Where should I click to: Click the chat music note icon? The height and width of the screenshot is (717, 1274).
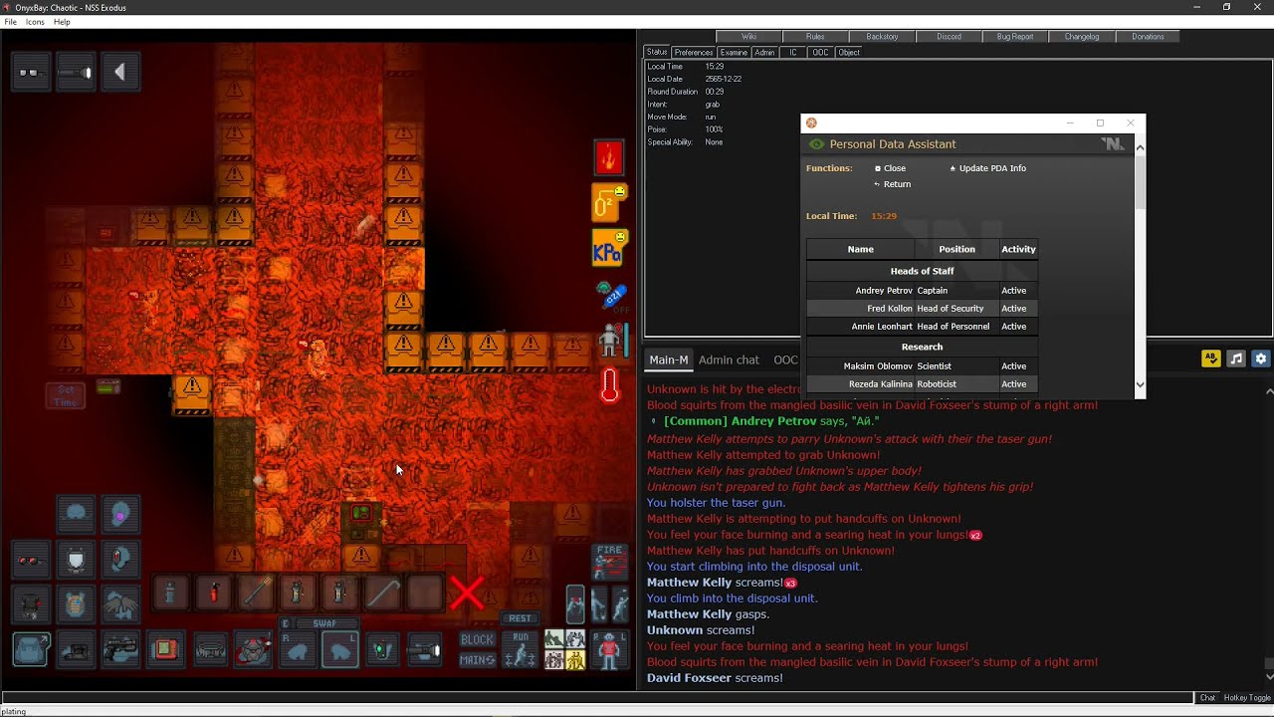coord(1236,358)
